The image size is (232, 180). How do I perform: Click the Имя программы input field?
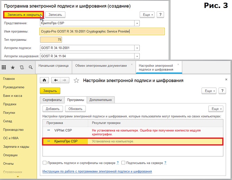point(102,31)
